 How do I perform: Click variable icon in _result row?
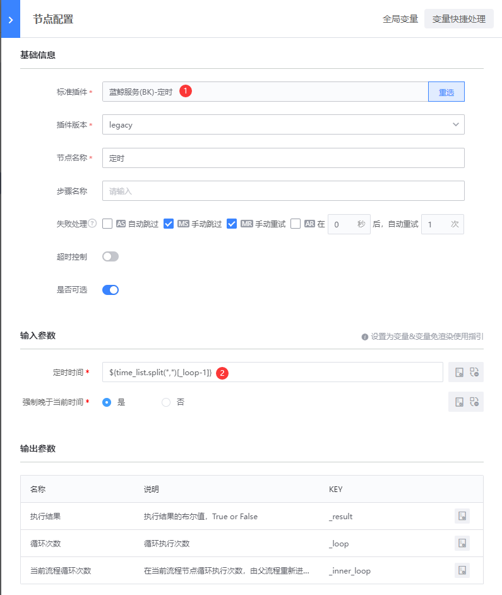(x=462, y=516)
